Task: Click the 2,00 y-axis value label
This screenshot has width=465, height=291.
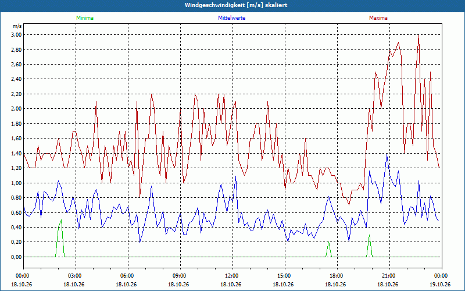Action: pyautogui.click(x=16, y=109)
